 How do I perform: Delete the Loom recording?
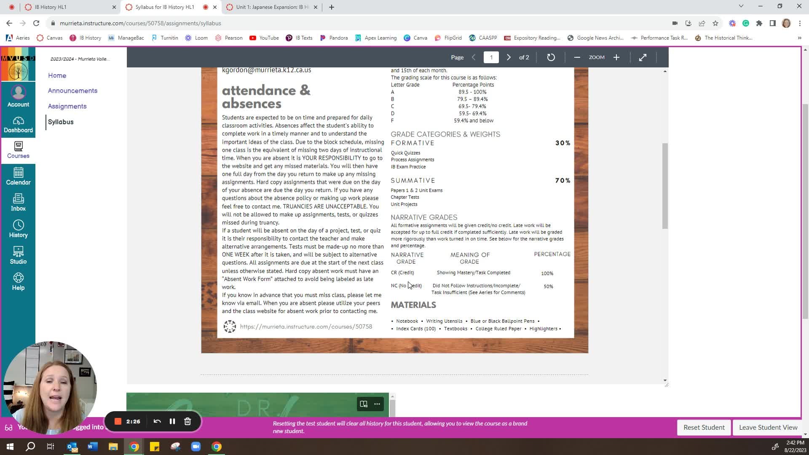(188, 421)
